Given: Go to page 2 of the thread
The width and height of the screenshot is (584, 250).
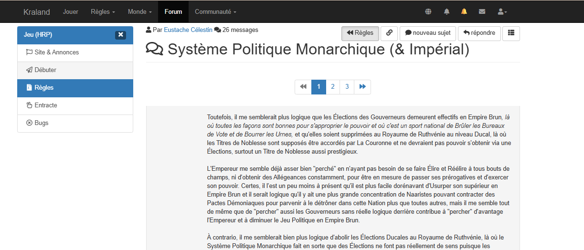Looking at the screenshot, I should (x=333, y=87).
